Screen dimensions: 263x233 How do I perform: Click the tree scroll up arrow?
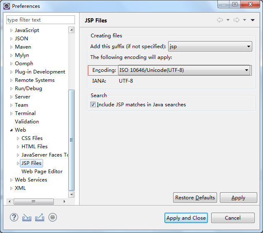pos(72,30)
